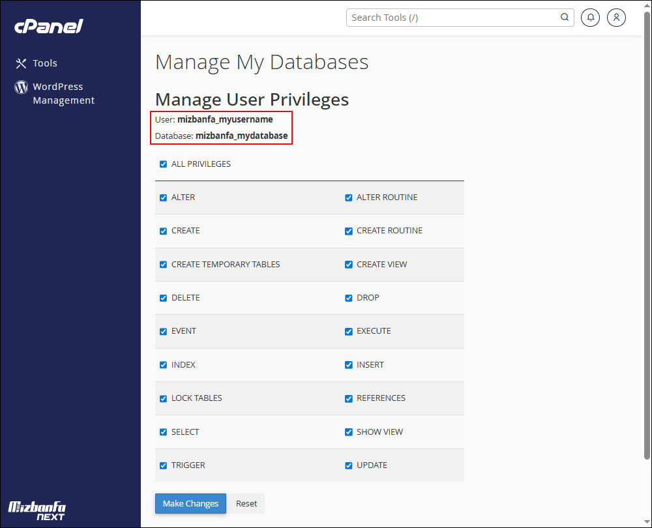
Task: Open the user account icon
Action: [616, 18]
